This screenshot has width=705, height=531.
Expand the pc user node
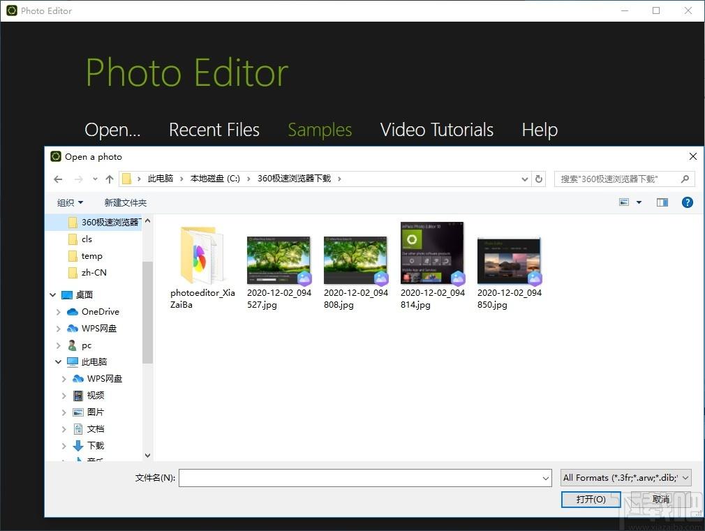59,345
